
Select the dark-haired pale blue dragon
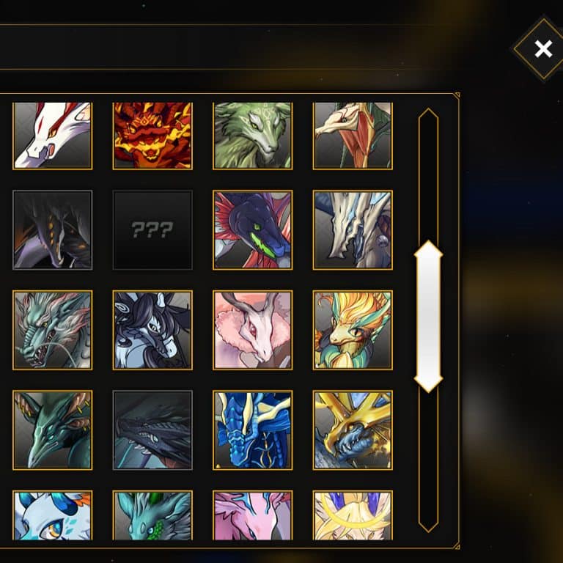click(x=152, y=330)
